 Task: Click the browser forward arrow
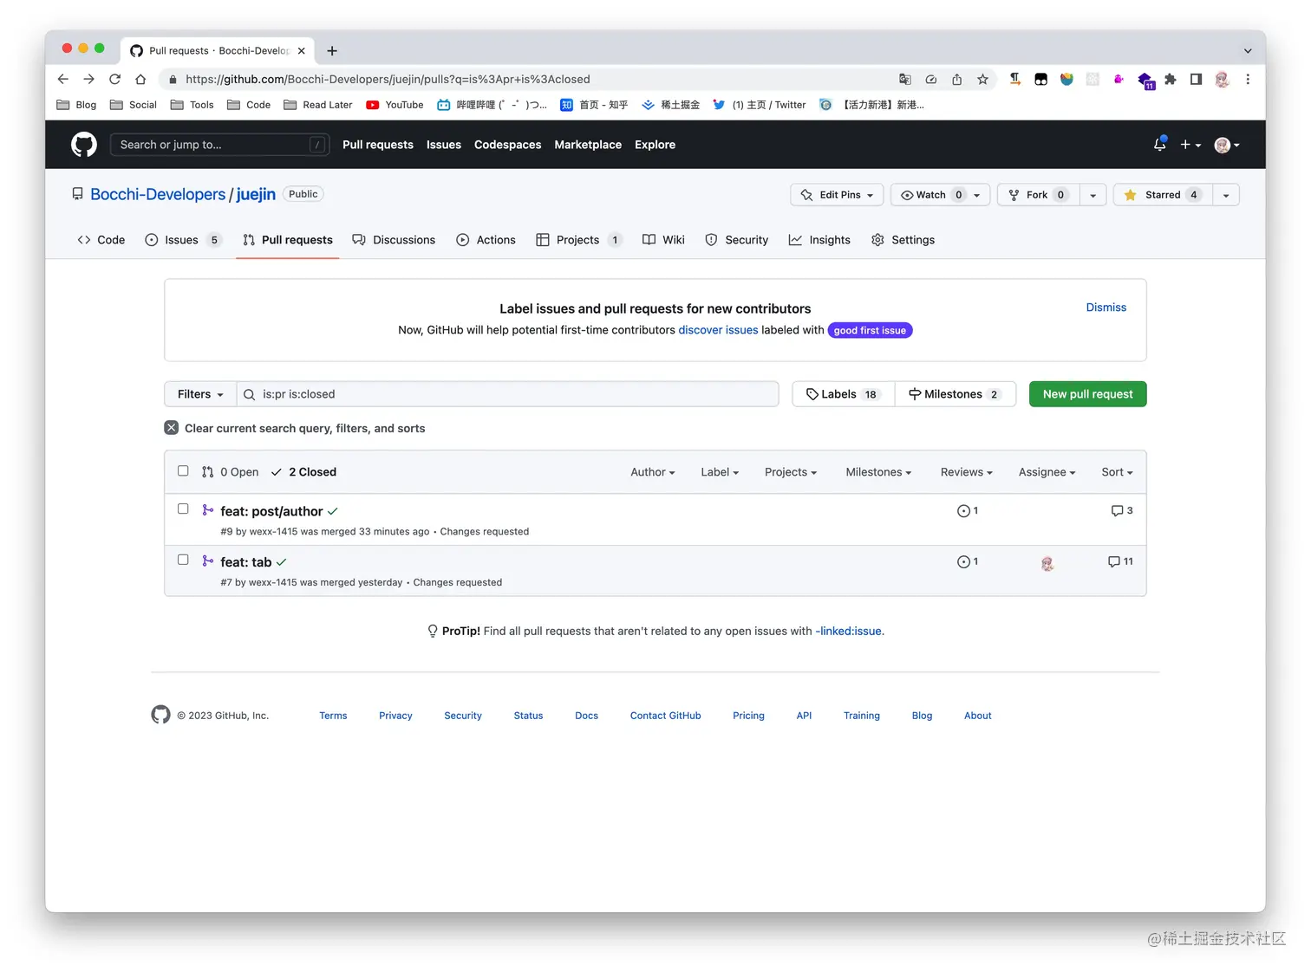point(88,79)
